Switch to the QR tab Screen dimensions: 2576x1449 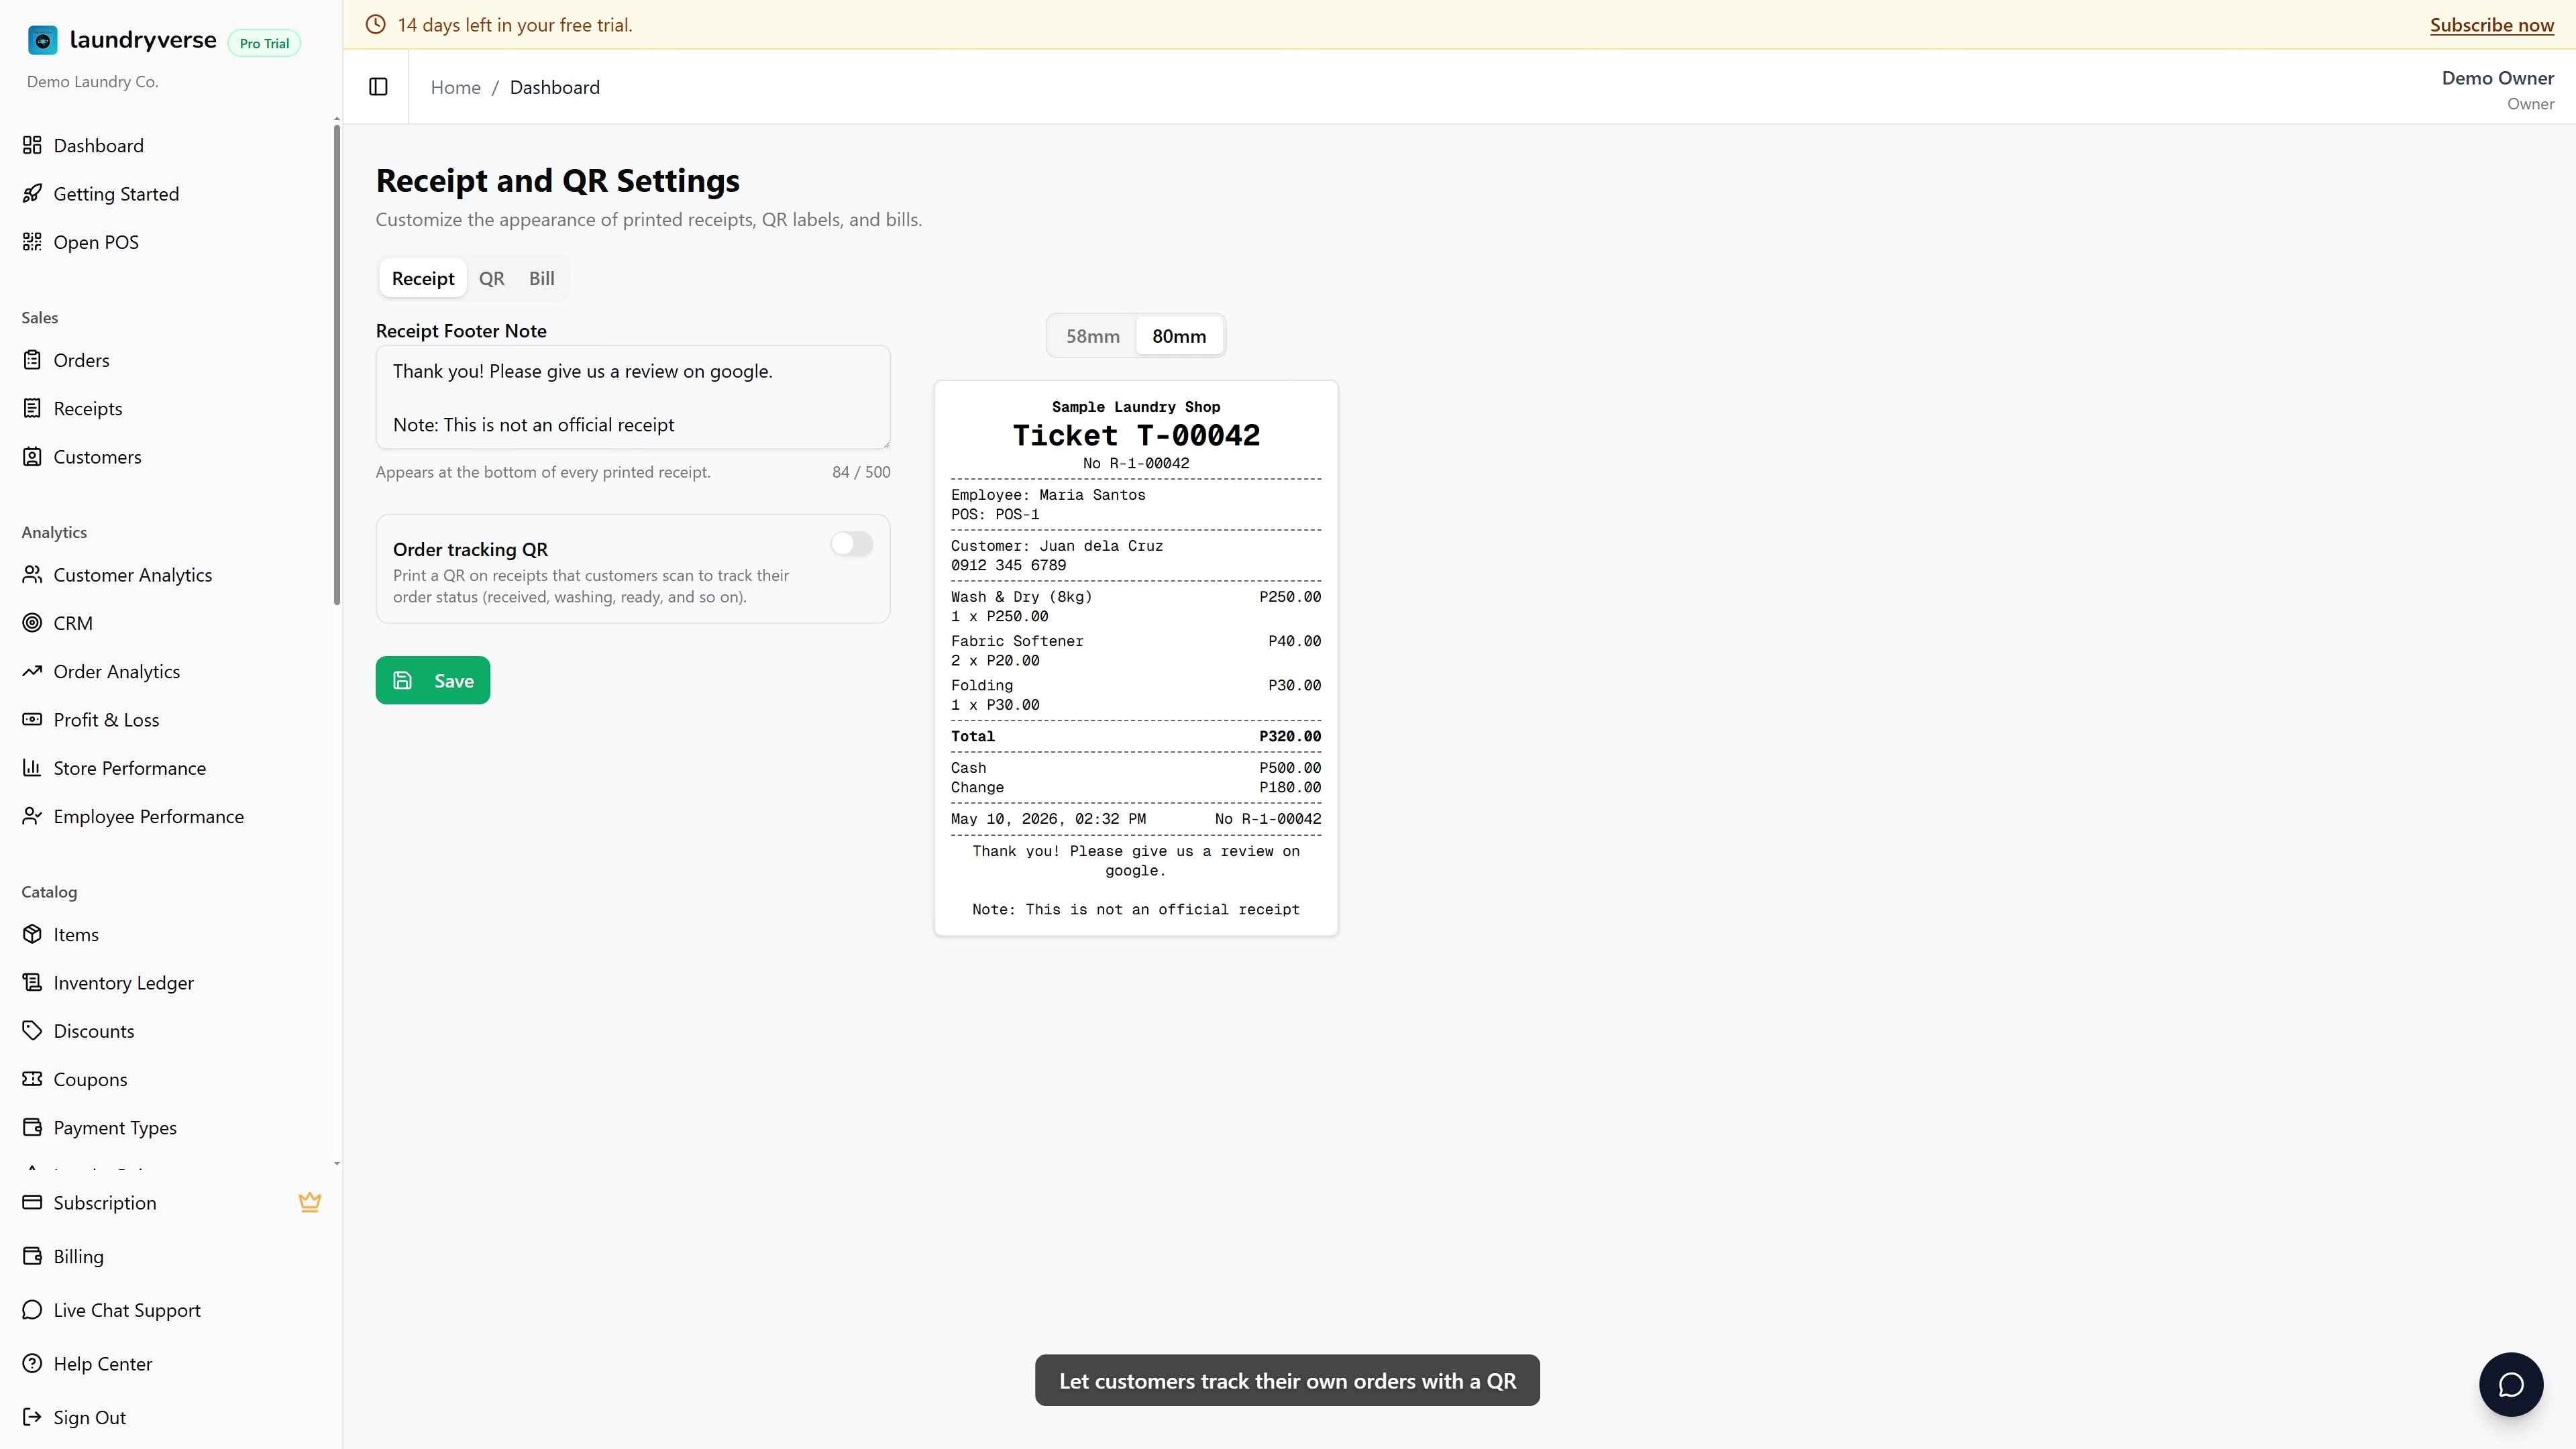coord(491,278)
